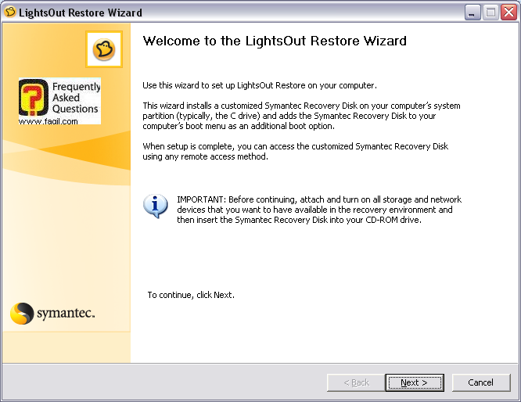Click the grayed-out Back button
Viewport: 521px width, 402px height.
click(x=356, y=382)
